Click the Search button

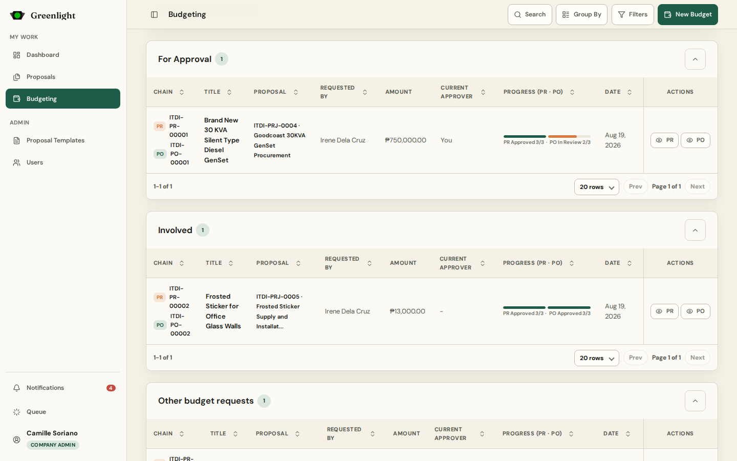[x=530, y=15]
